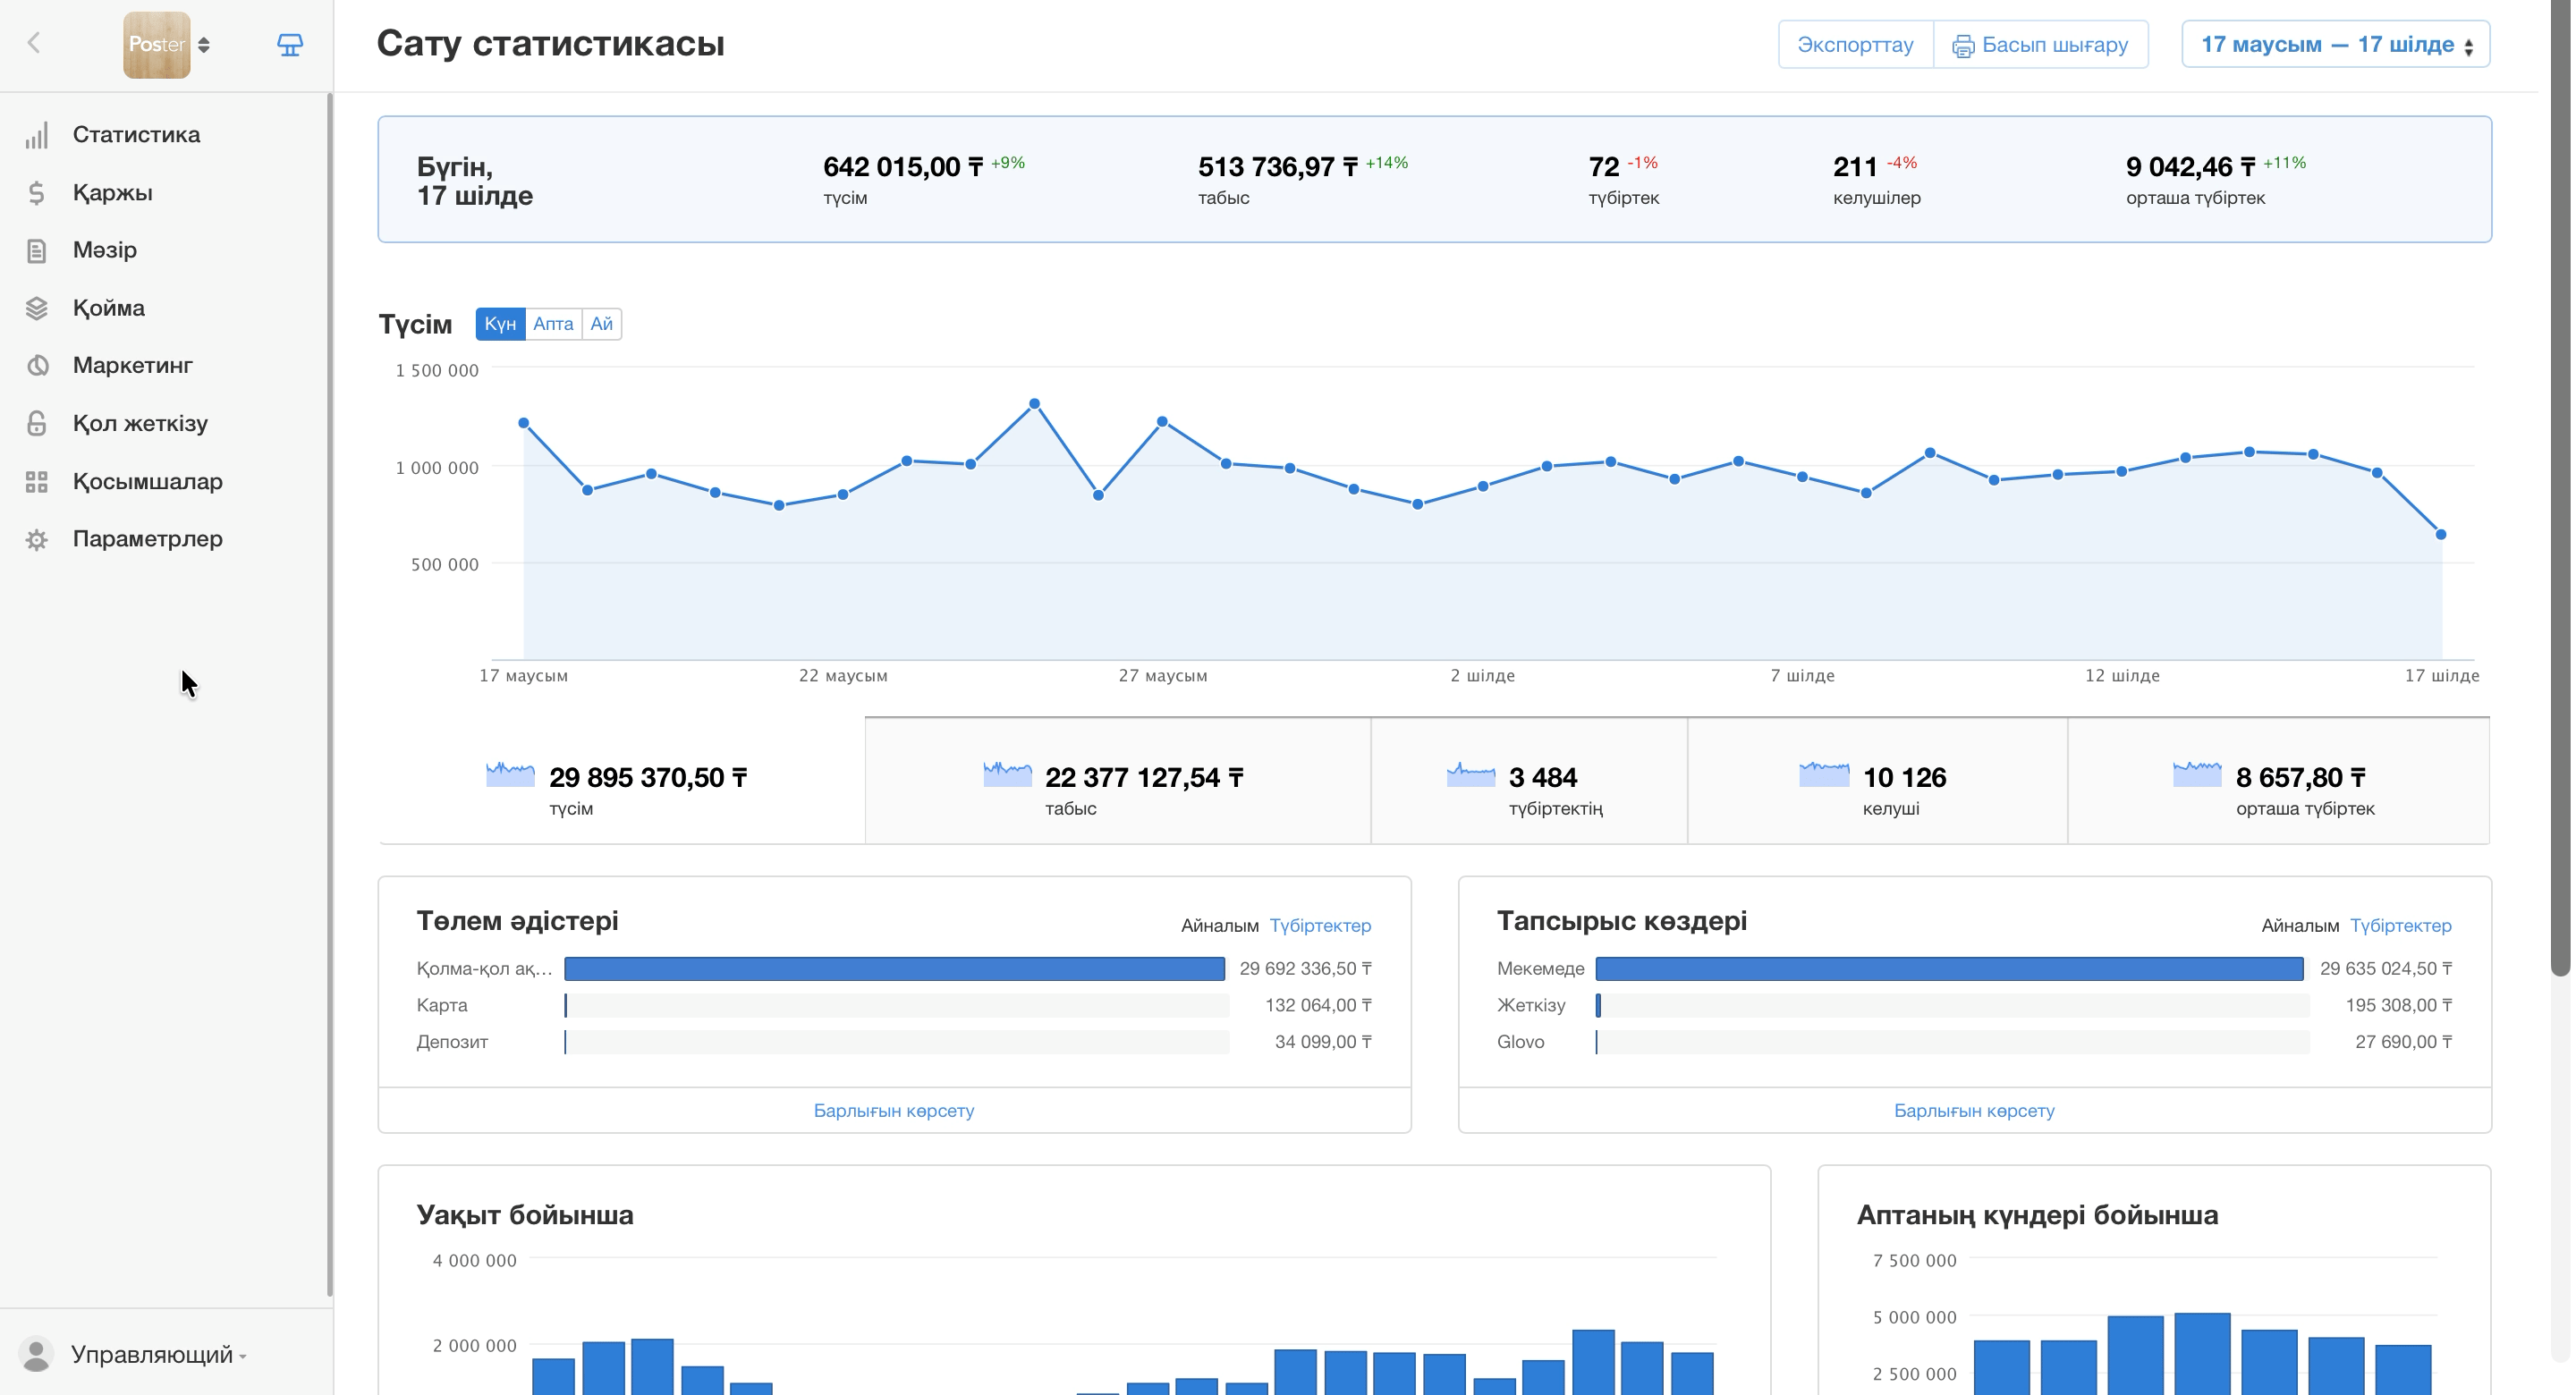Collapse sidebar with the back arrow
The width and height of the screenshot is (2576, 1395).
(35, 43)
